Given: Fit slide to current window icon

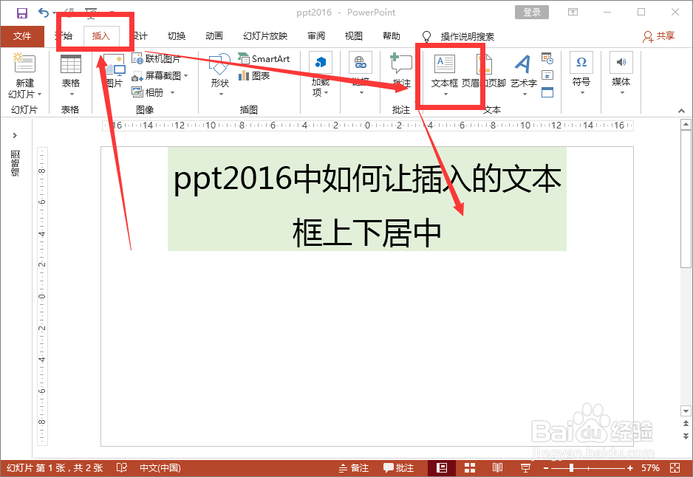Looking at the screenshot, I should coord(675,467).
